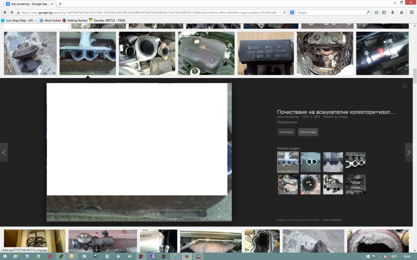Click the Windows Start button on taskbar
The height and width of the screenshot is (260, 417).
tap(4, 256)
